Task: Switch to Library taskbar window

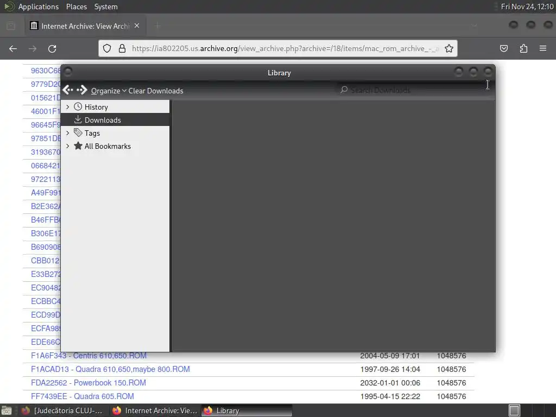Action: coord(247,410)
